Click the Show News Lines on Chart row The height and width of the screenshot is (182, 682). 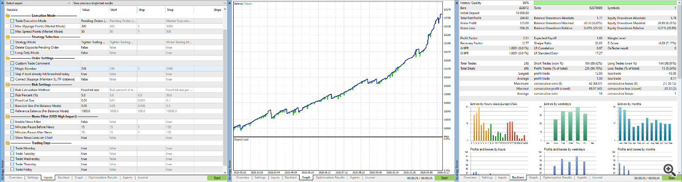pyautogui.click(x=114, y=138)
